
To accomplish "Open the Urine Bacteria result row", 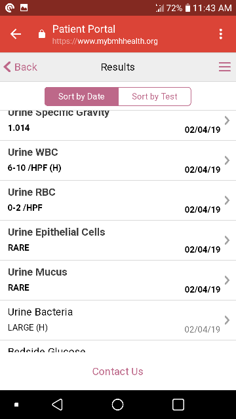I will (118, 320).
